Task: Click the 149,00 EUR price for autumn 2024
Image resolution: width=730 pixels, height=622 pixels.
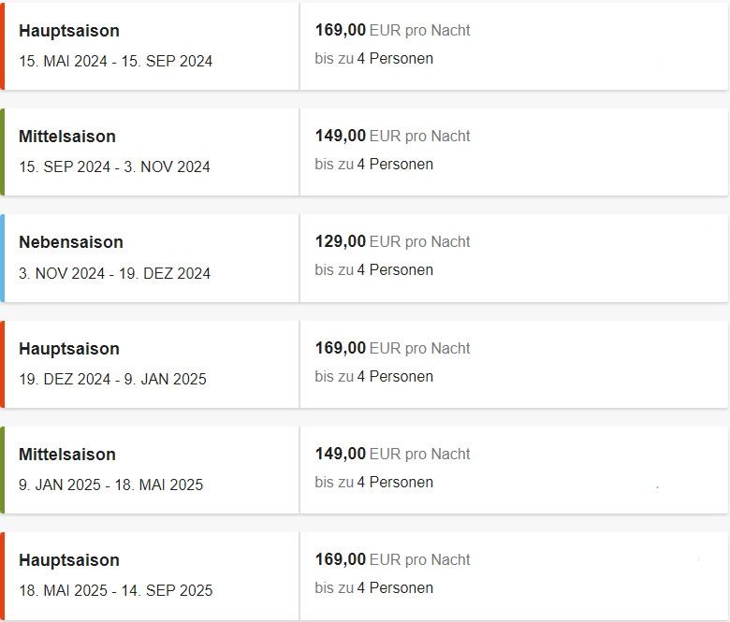Action: 392,136
